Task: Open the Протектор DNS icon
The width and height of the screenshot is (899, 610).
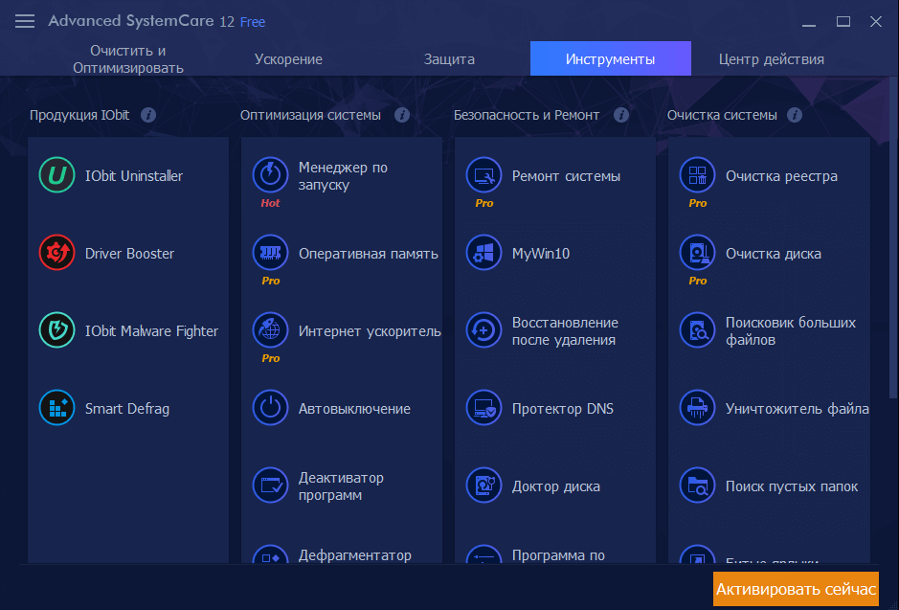Action: 483,409
